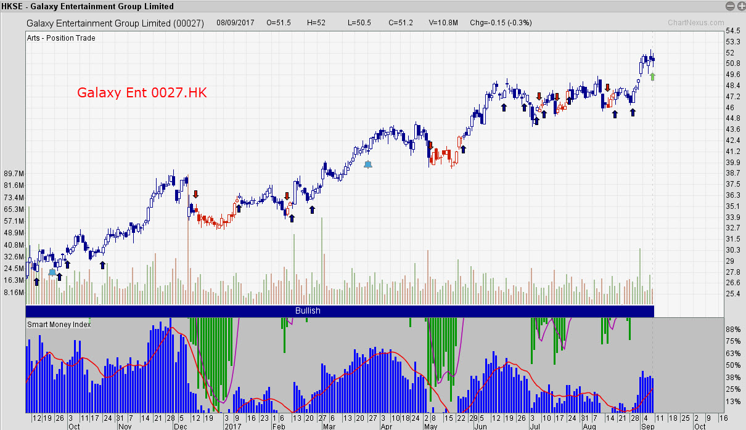Click the dark blue 'Bullish' status bar
Viewport: 746px width, 430px height.
pyautogui.click(x=339, y=311)
